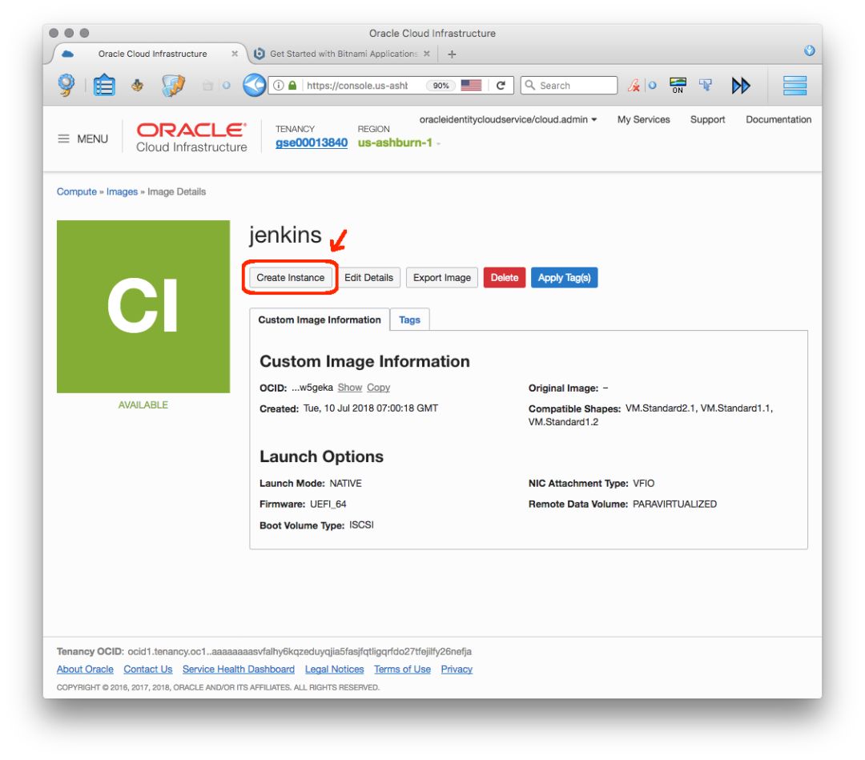
Task: Switch to Get Started with Bitnami tab
Action: click(342, 54)
